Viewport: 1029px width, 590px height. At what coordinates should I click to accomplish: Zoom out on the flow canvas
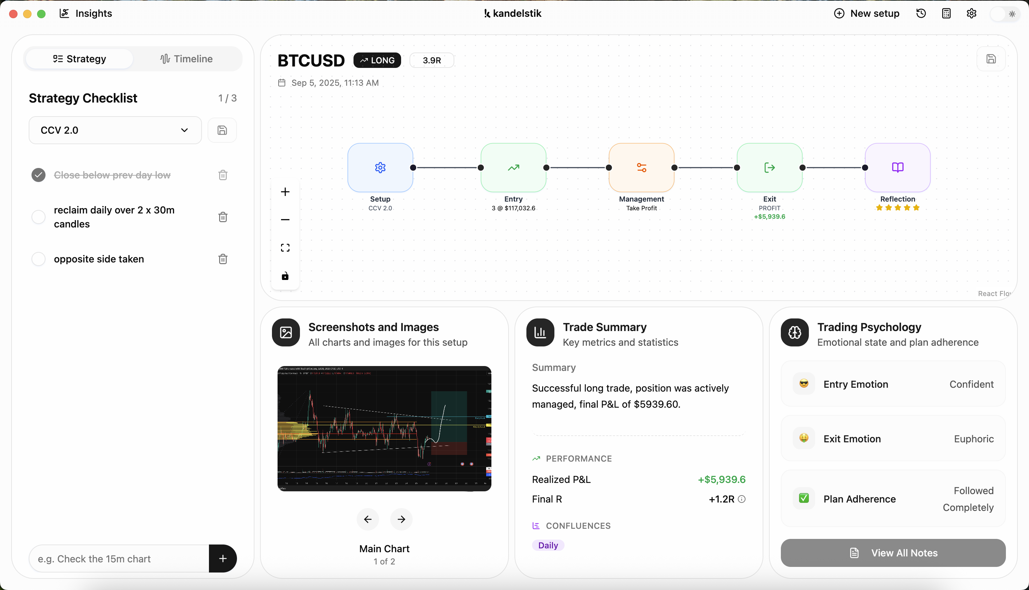click(x=285, y=220)
